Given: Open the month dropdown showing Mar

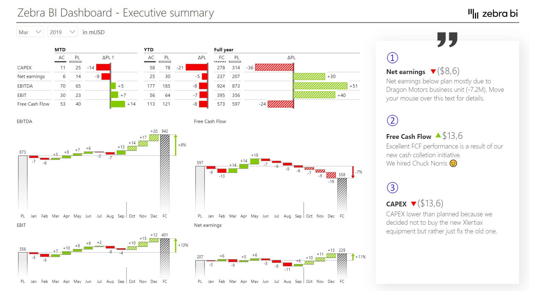Looking at the screenshot, I should point(29,31).
